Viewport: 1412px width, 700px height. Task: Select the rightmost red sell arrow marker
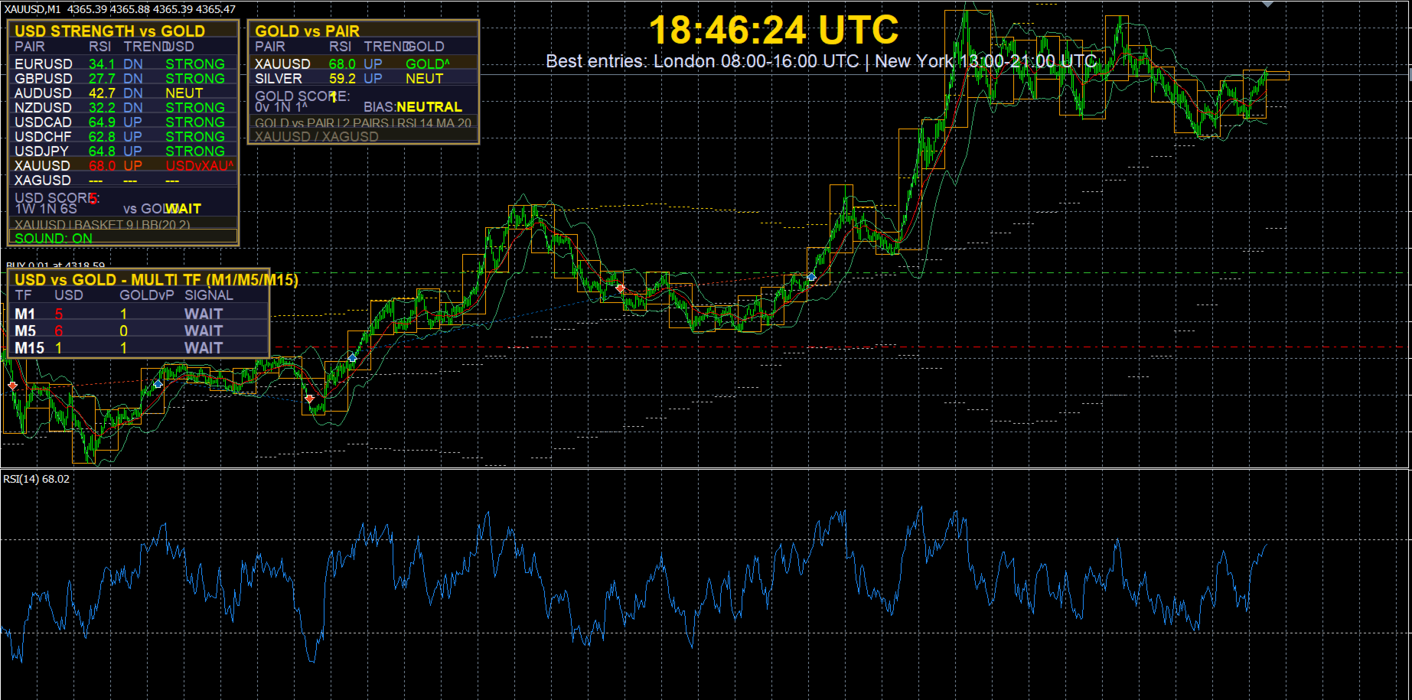pyautogui.click(x=620, y=288)
